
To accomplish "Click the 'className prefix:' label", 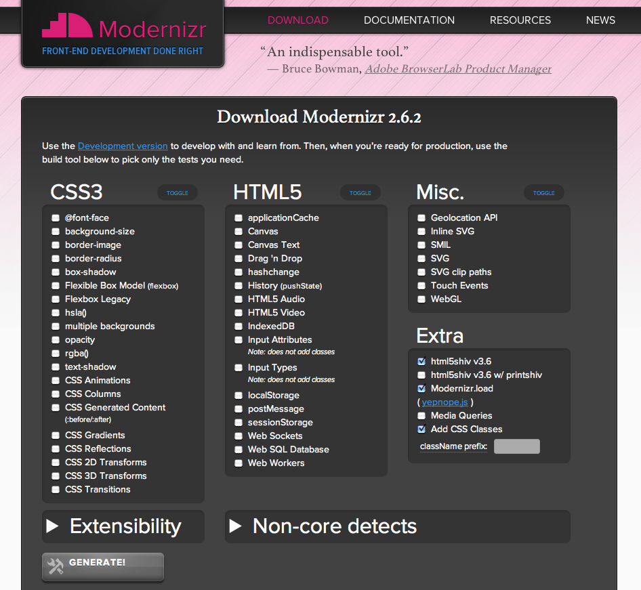I will pyautogui.click(x=453, y=446).
